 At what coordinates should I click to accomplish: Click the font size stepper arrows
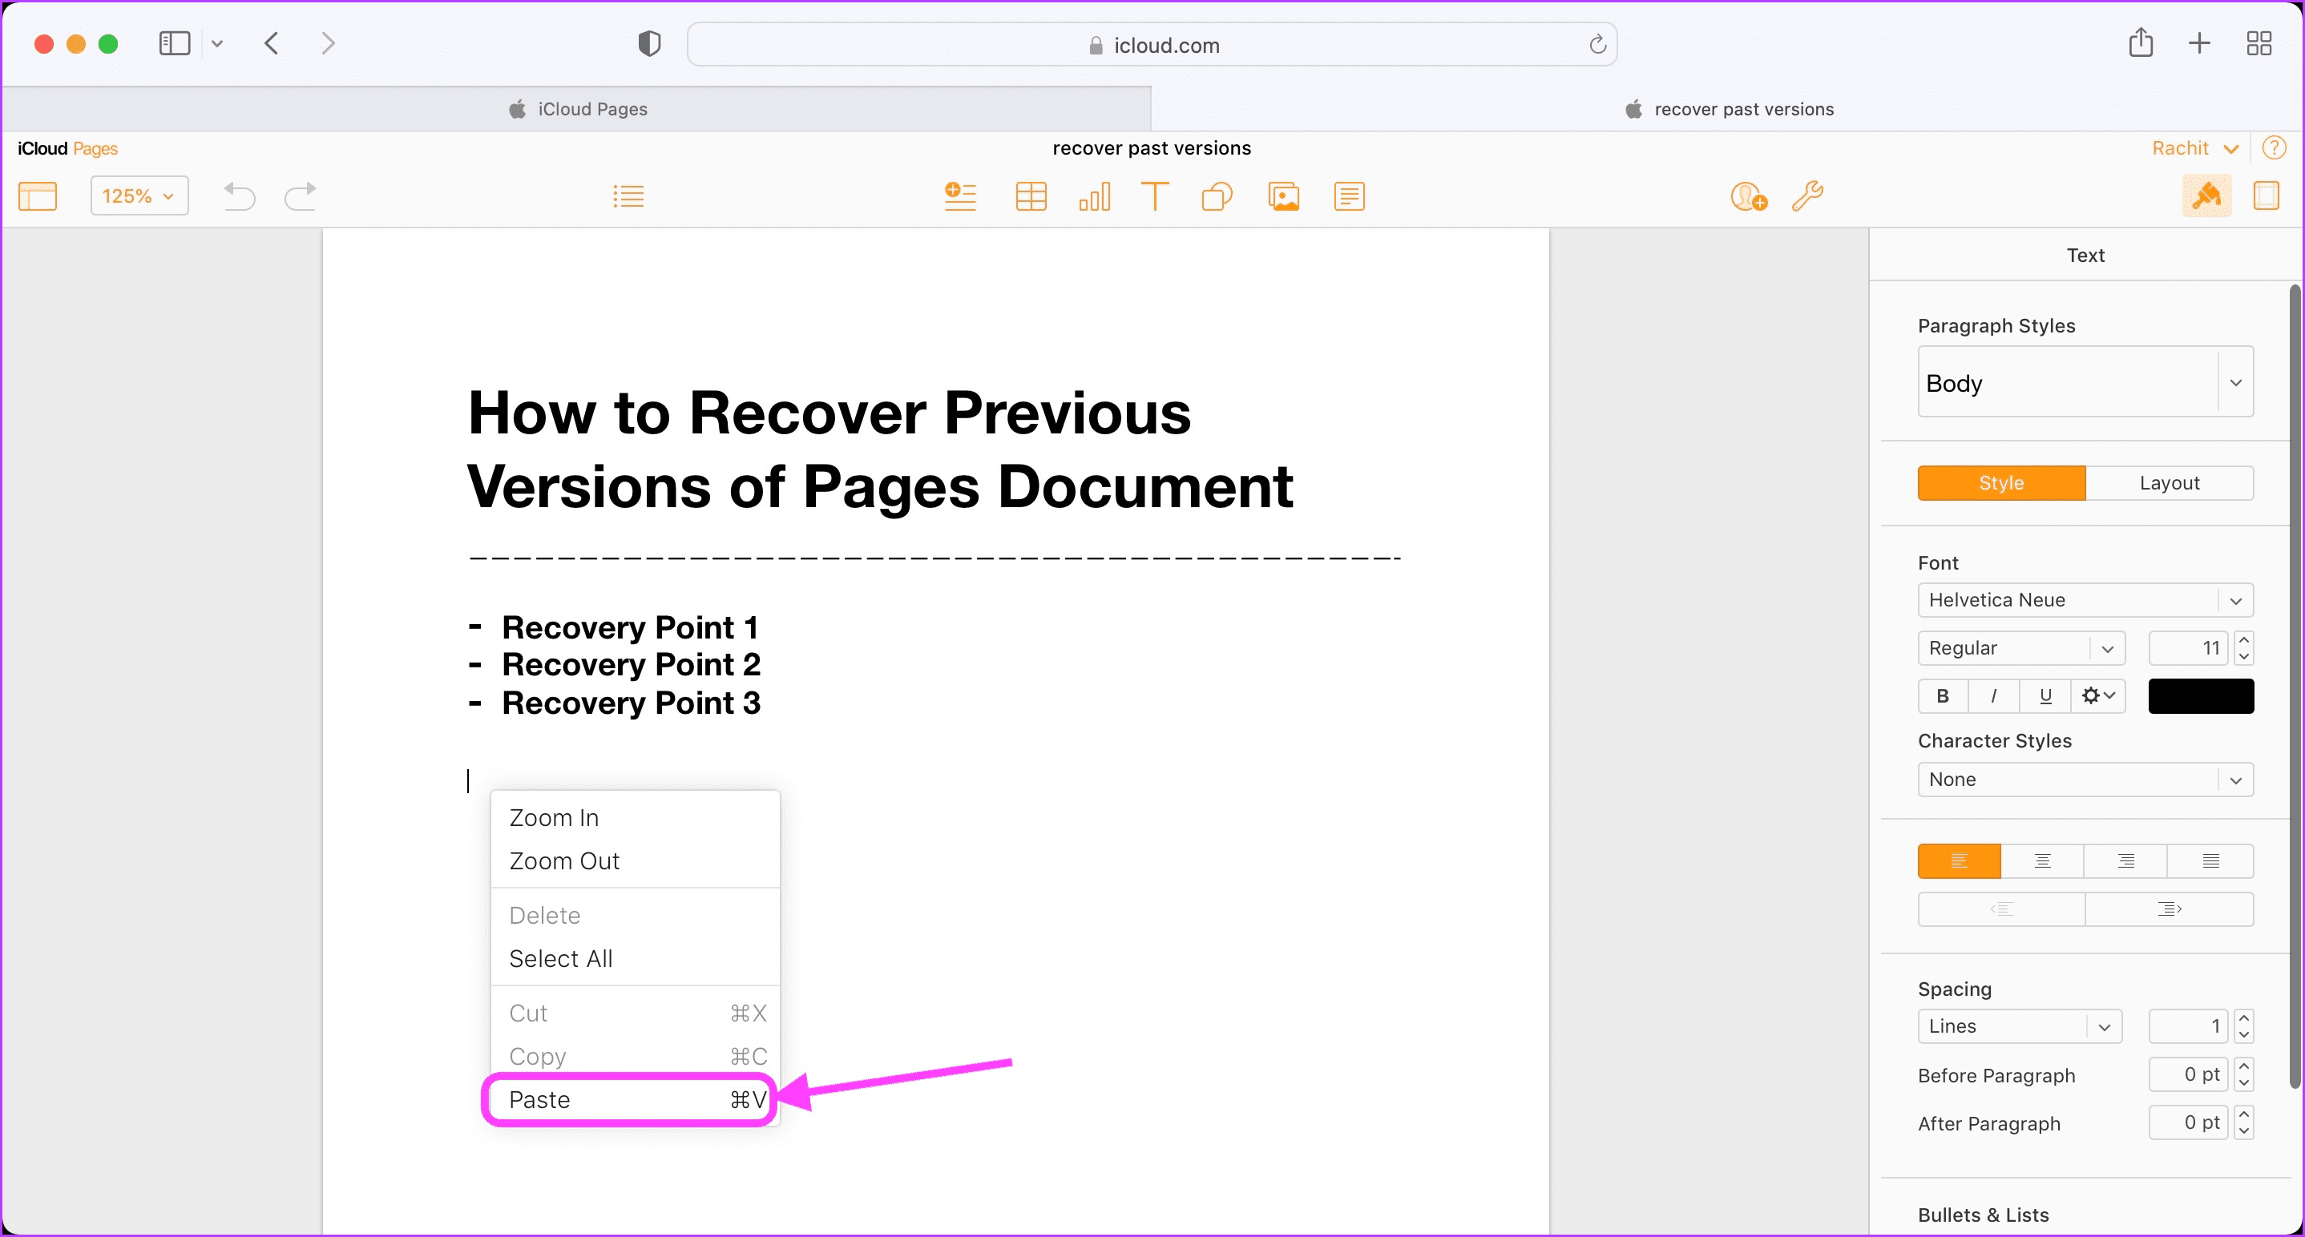pos(2243,647)
